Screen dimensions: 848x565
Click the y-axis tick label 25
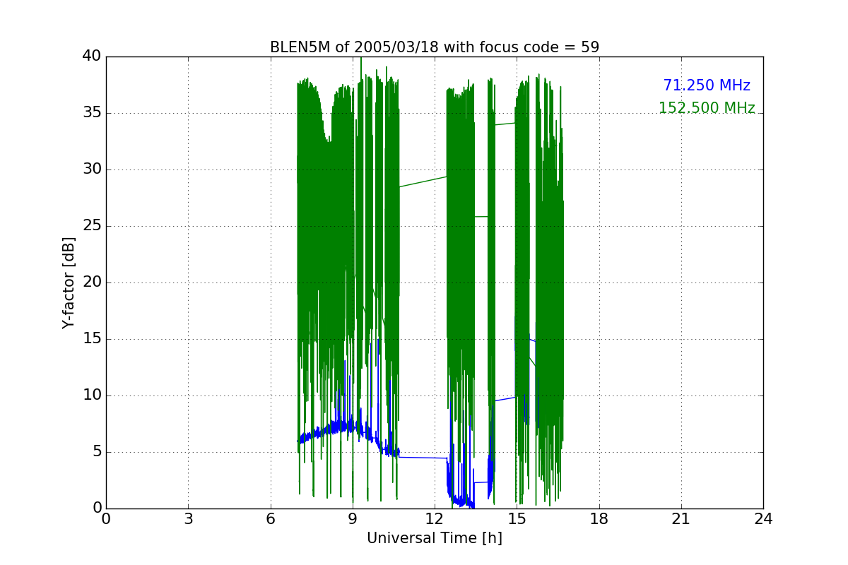(91, 226)
